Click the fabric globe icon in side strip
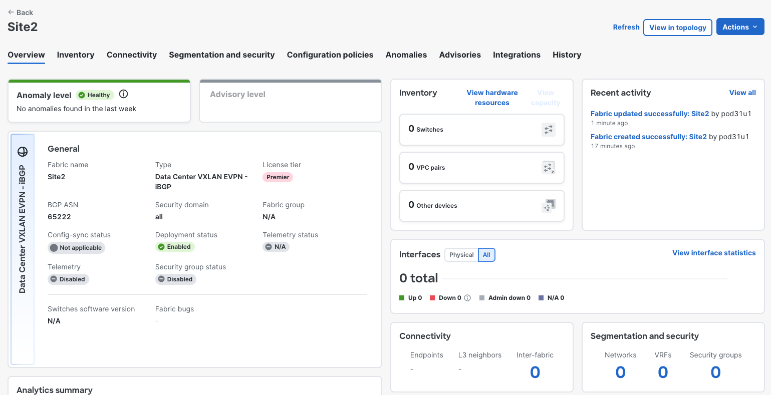This screenshot has height=395, width=771. pos(23,152)
